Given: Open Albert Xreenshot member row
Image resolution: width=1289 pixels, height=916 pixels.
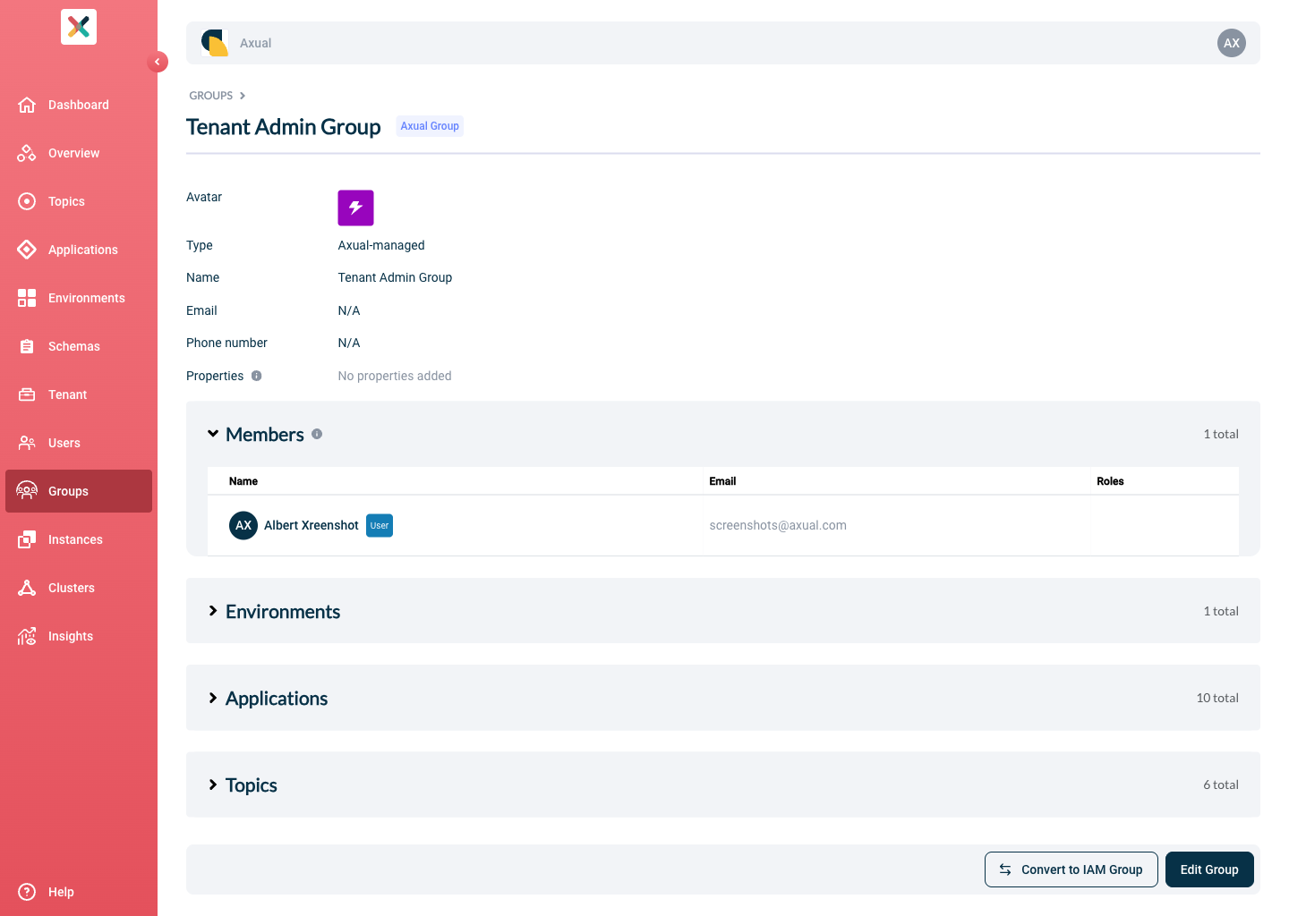Looking at the screenshot, I should pyautogui.click(x=723, y=525).
